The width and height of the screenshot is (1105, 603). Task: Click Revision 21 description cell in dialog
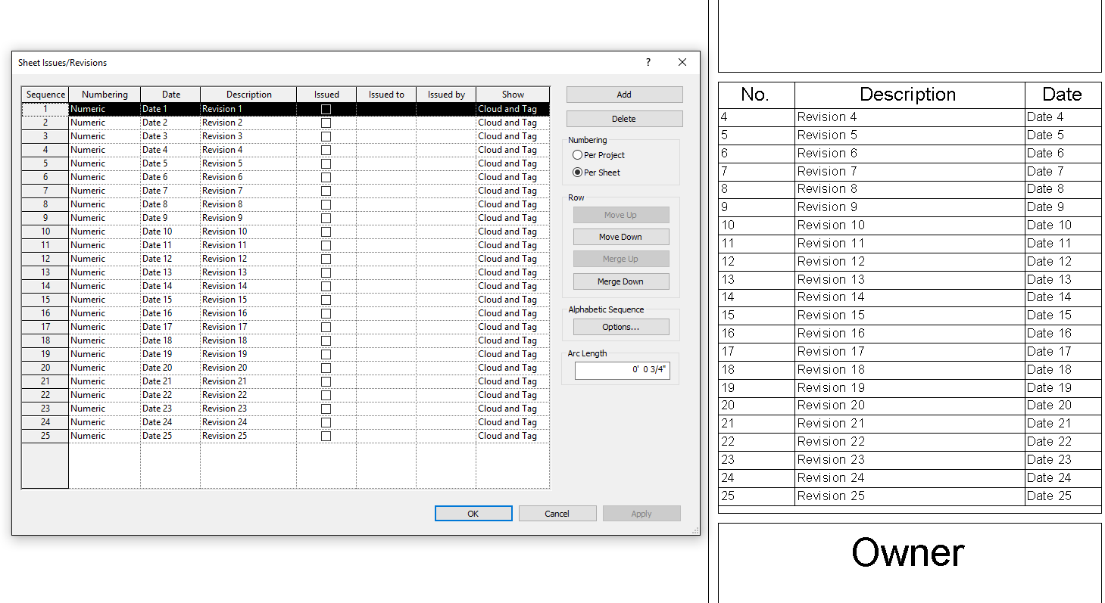[248, 381]
